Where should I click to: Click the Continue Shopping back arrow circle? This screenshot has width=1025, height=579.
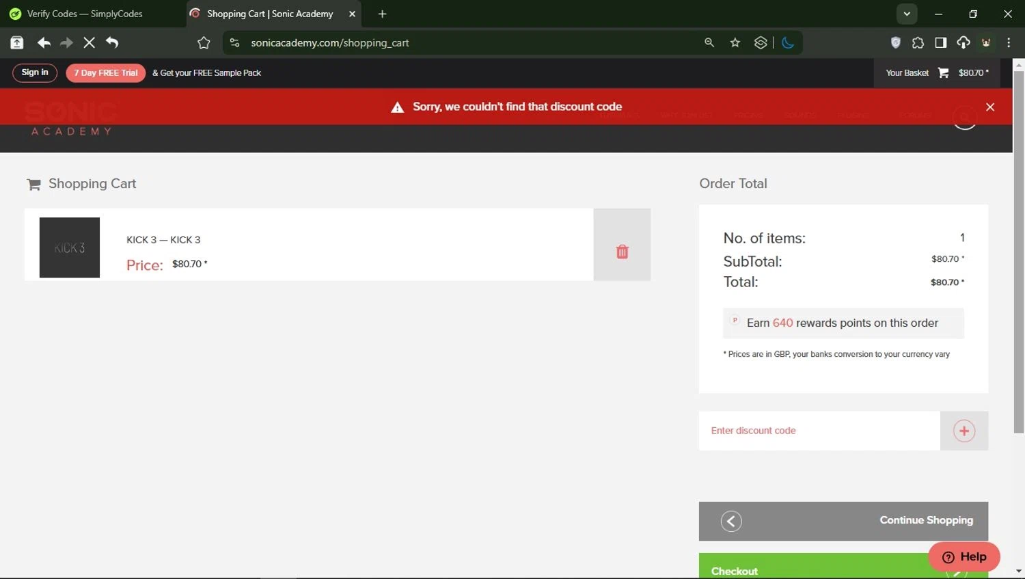731,522
